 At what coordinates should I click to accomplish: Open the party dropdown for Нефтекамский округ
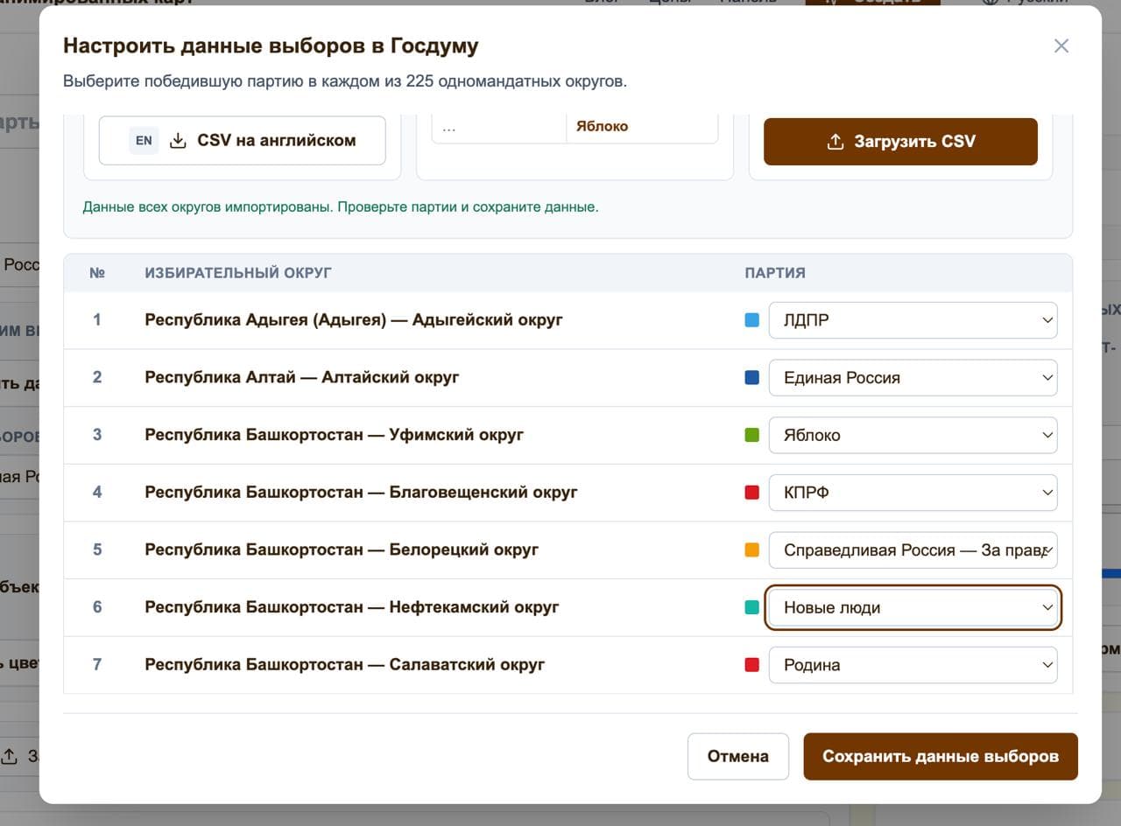[x=913, y=607]
